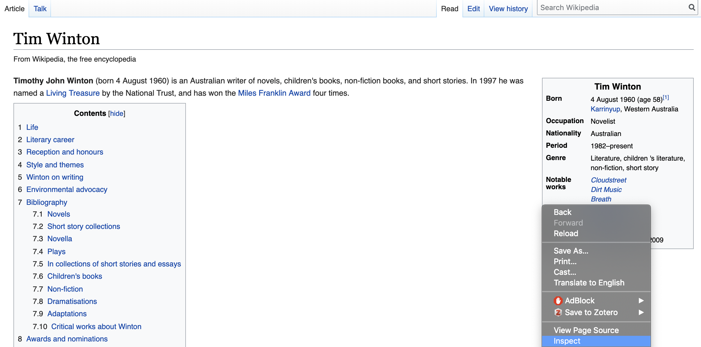Open the View history tab
The image size is (701, 347).
click(508, 9)
